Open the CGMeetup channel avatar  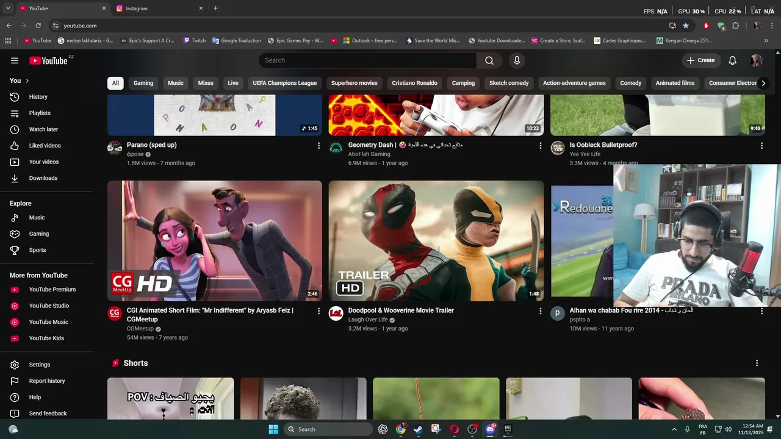115,313
